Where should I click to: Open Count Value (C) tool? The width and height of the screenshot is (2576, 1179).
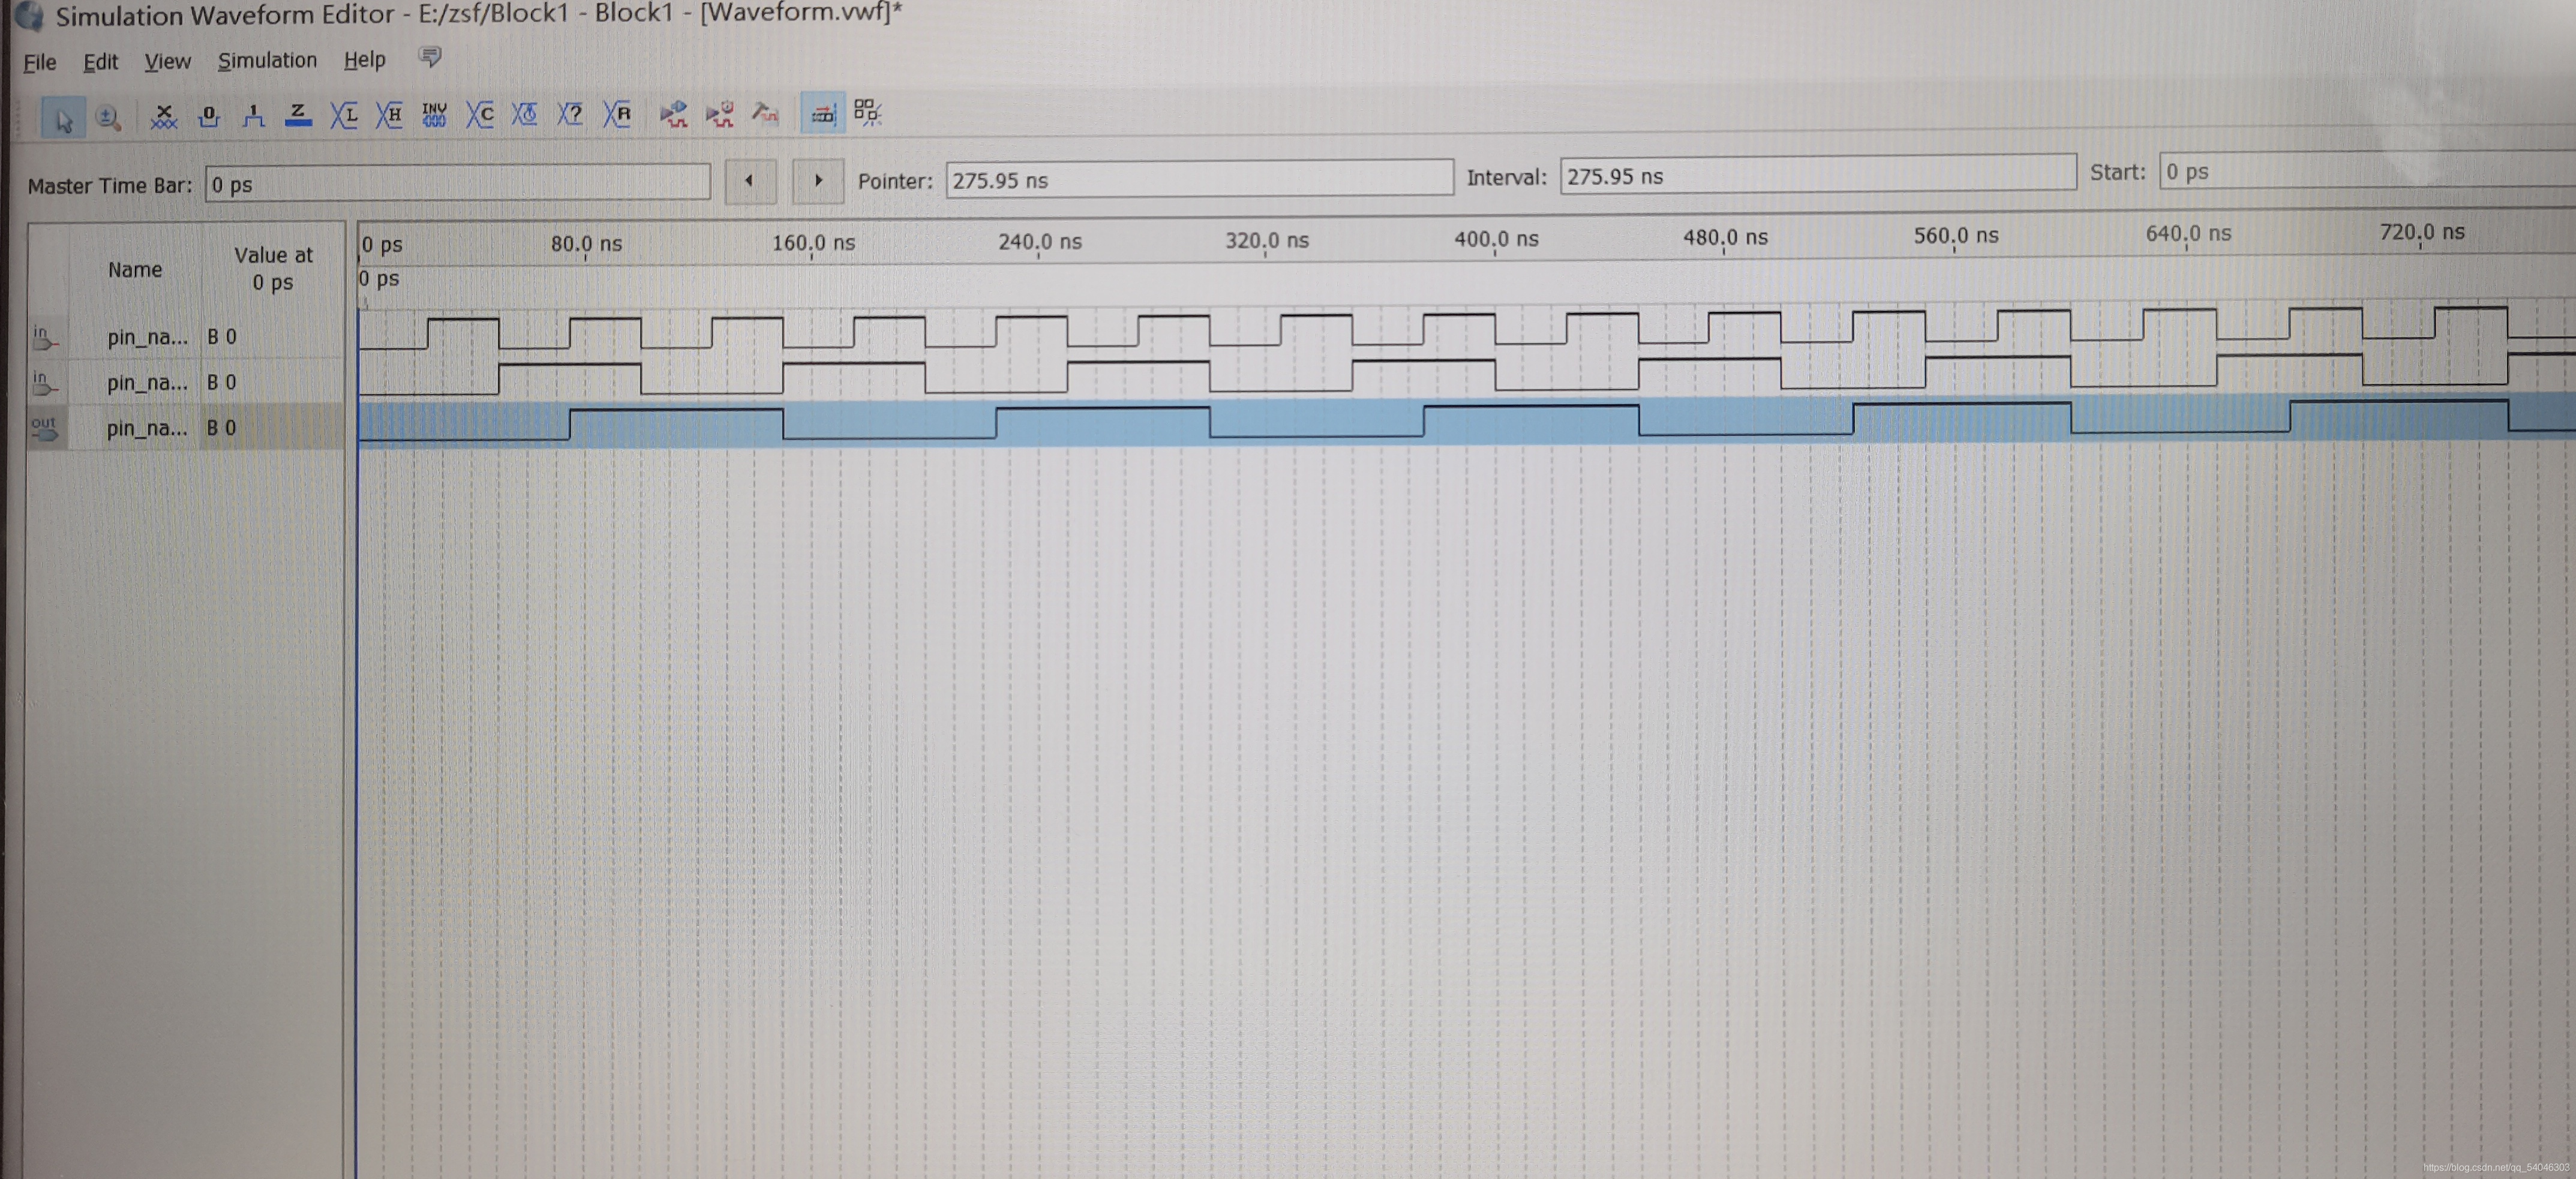[x=480, y=114]
